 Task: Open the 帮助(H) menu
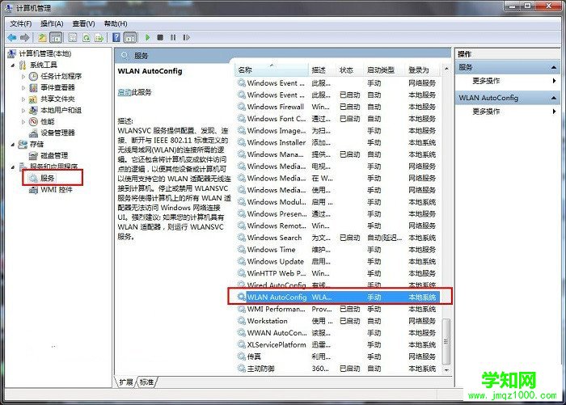[x=116, y=23]
